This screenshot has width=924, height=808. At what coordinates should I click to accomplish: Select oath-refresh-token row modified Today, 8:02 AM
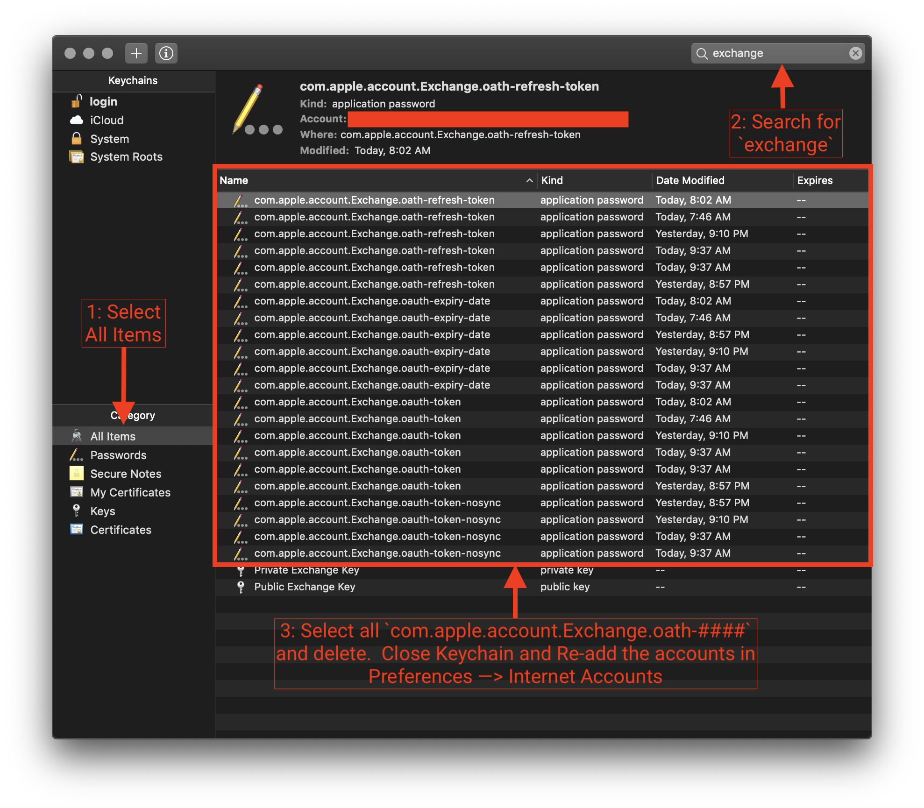click(x=542, y=200)
